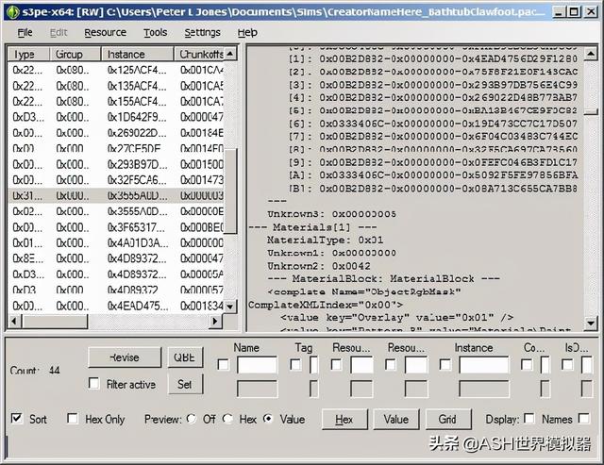Click the preview pane scroll-up arrow
The image size is (604, 465).
click(591, 54)
